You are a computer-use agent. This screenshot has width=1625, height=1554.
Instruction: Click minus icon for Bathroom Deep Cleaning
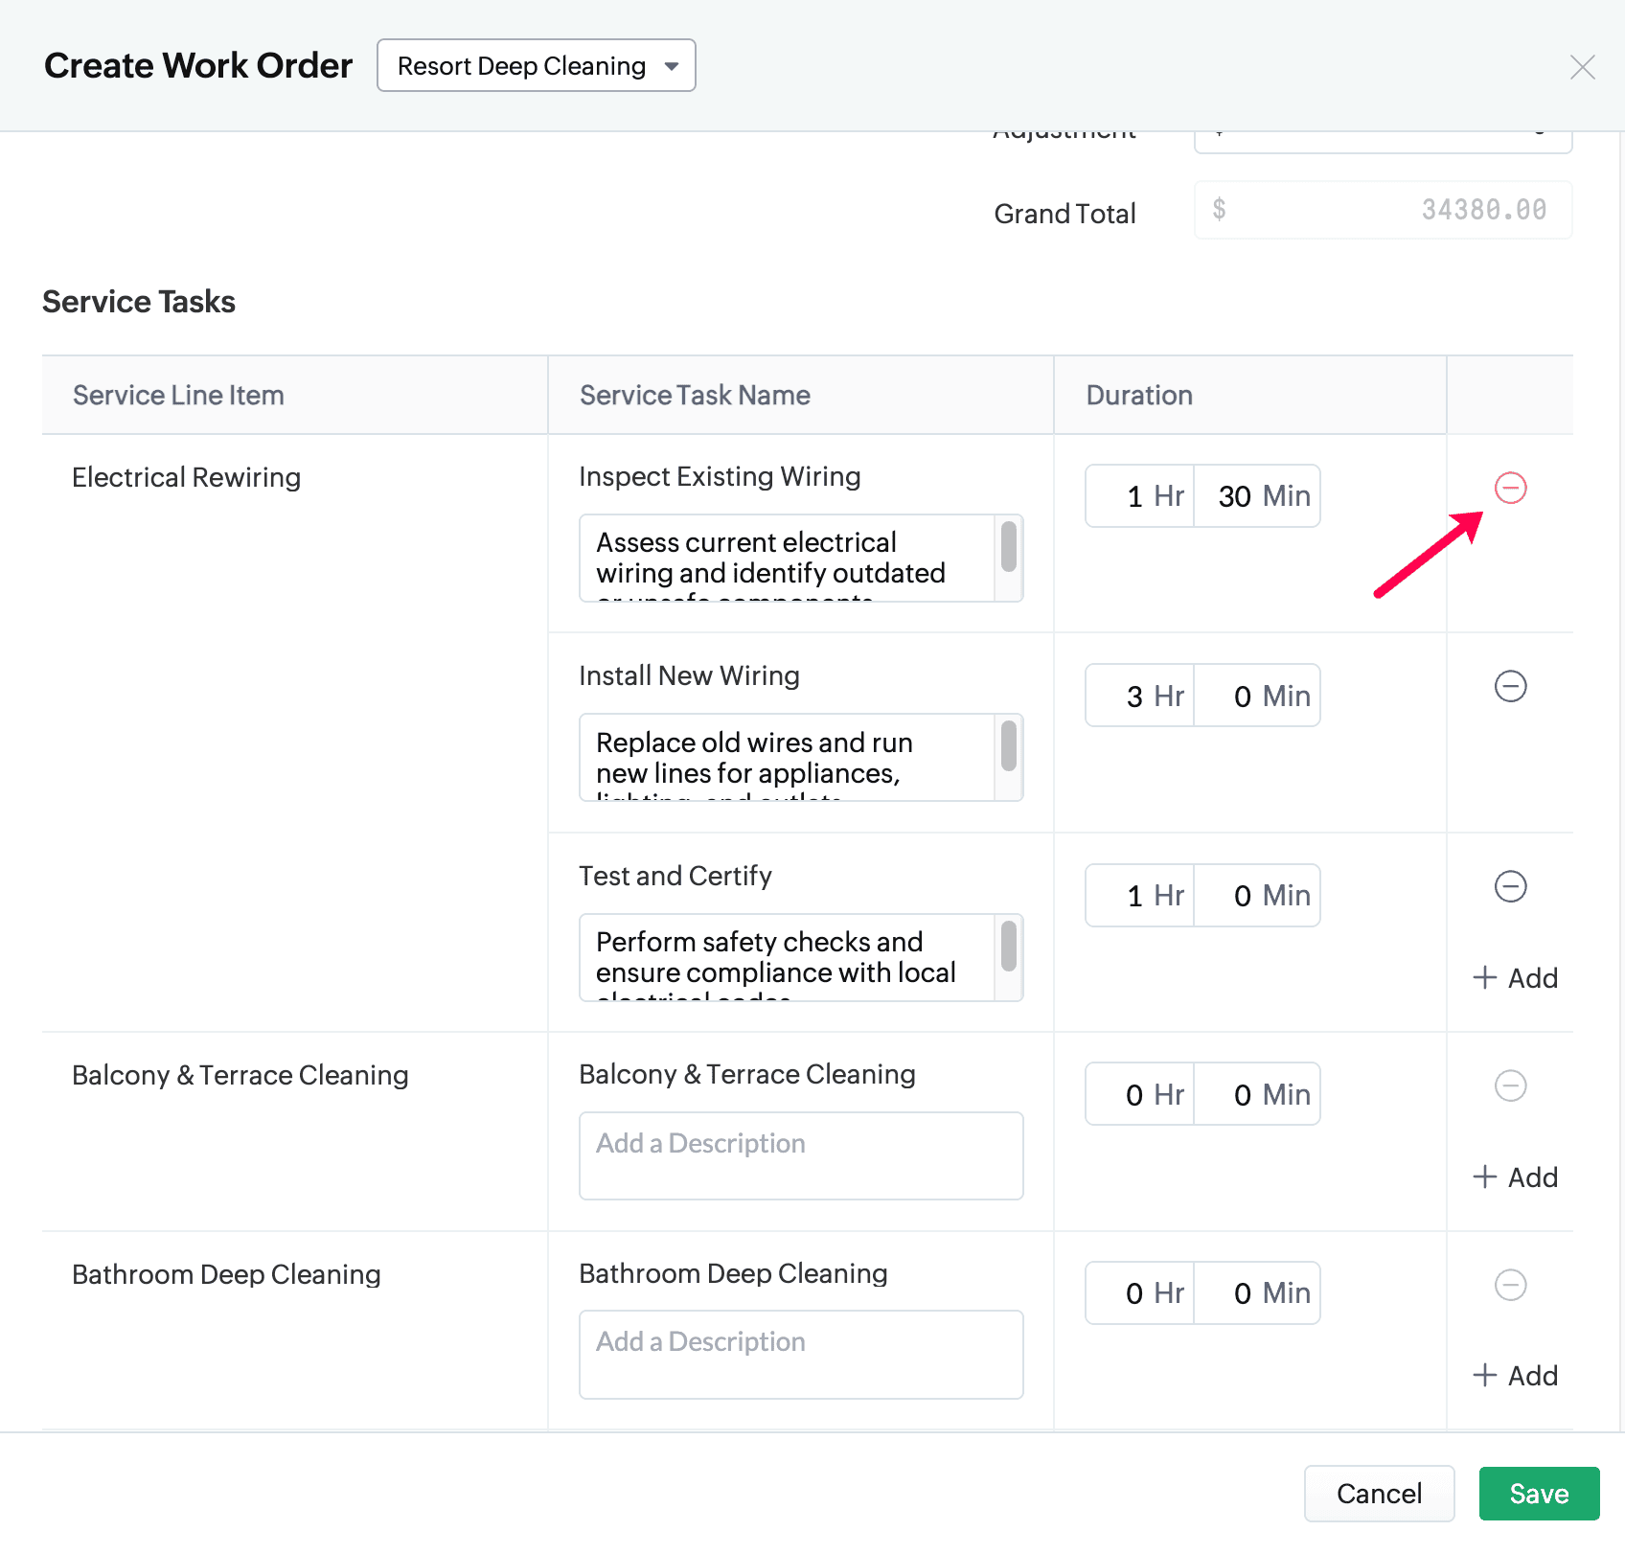click(1510, 1286)
